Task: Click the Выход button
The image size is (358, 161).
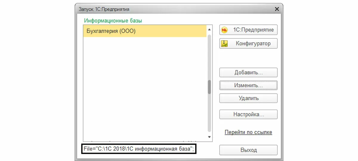Action: tap(249, 150)
